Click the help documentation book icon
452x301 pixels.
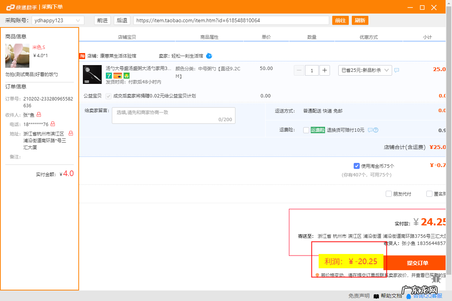tap(376, 296)
